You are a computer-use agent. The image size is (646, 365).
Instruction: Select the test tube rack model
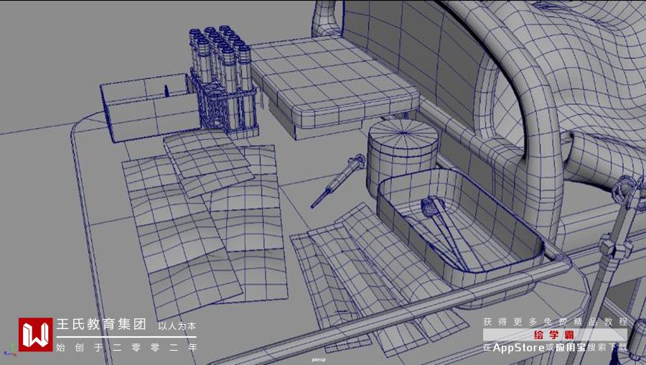(225, 83)
